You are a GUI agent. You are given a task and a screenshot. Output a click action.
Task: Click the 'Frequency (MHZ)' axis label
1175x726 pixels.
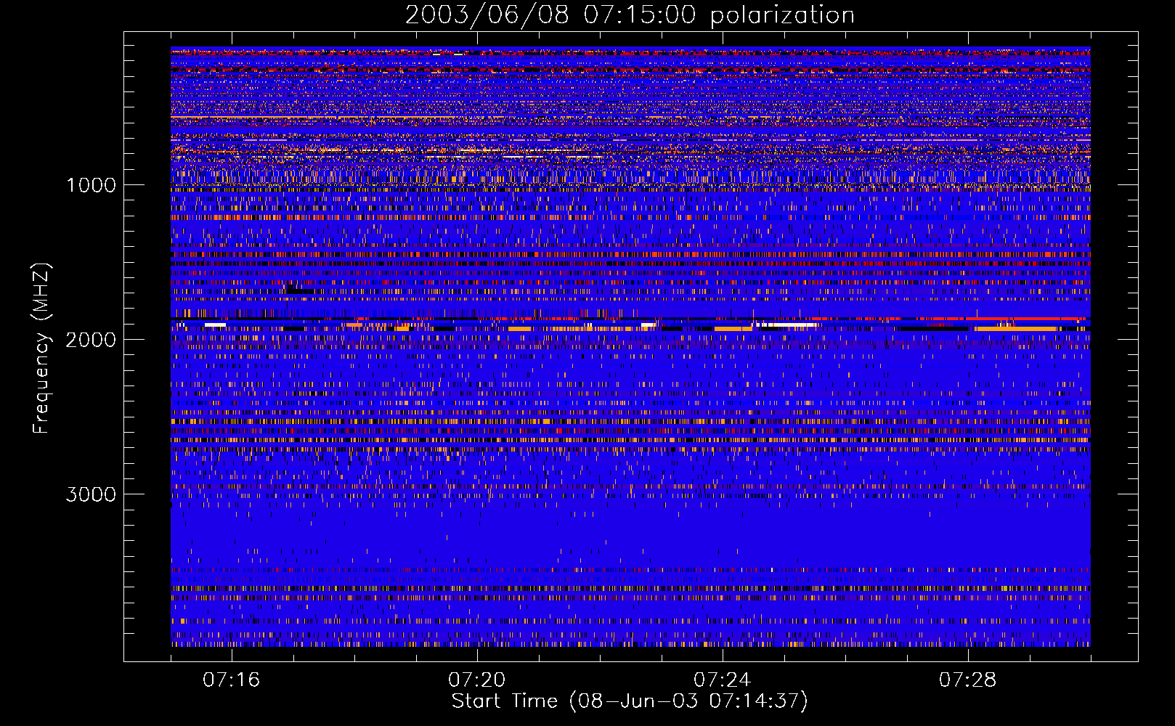pyautogui.click(x=41, y=349)
